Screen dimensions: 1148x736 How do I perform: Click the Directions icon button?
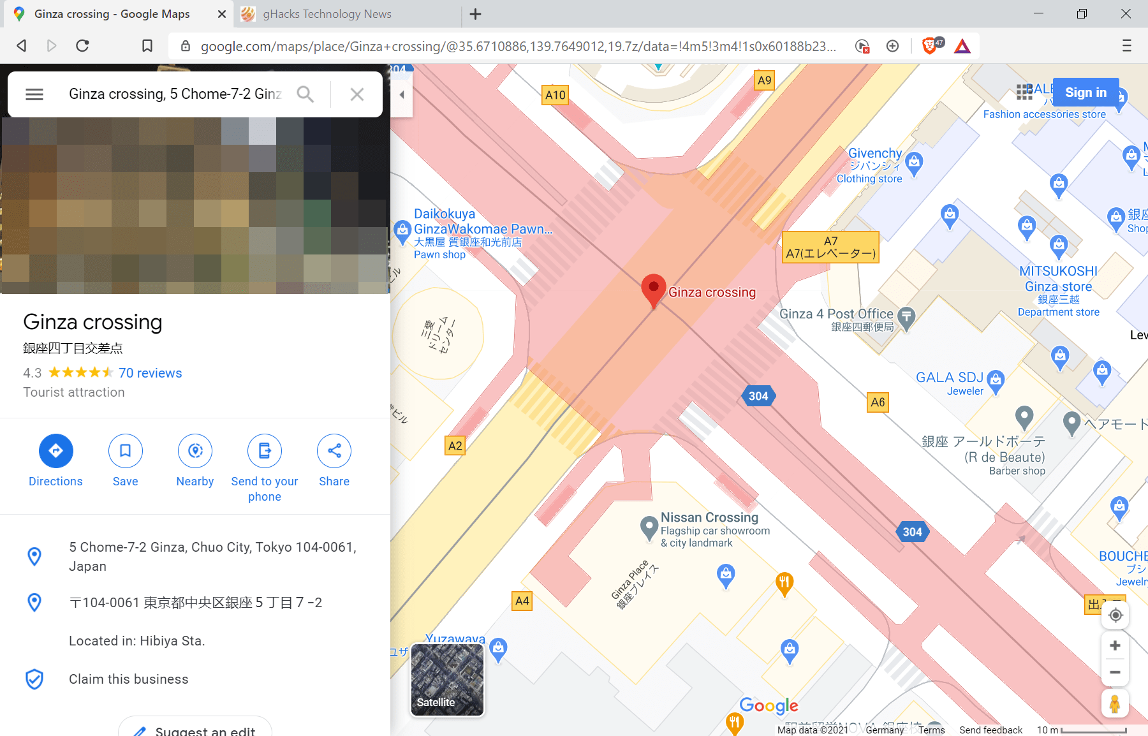click(55, 451)
